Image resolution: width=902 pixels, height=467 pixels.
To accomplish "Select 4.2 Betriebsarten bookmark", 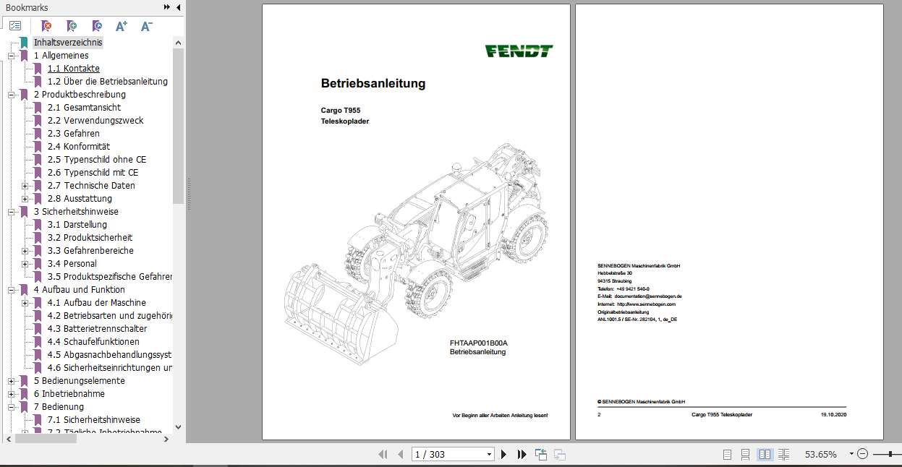I will pyautogui.click(x=110, y=316).
